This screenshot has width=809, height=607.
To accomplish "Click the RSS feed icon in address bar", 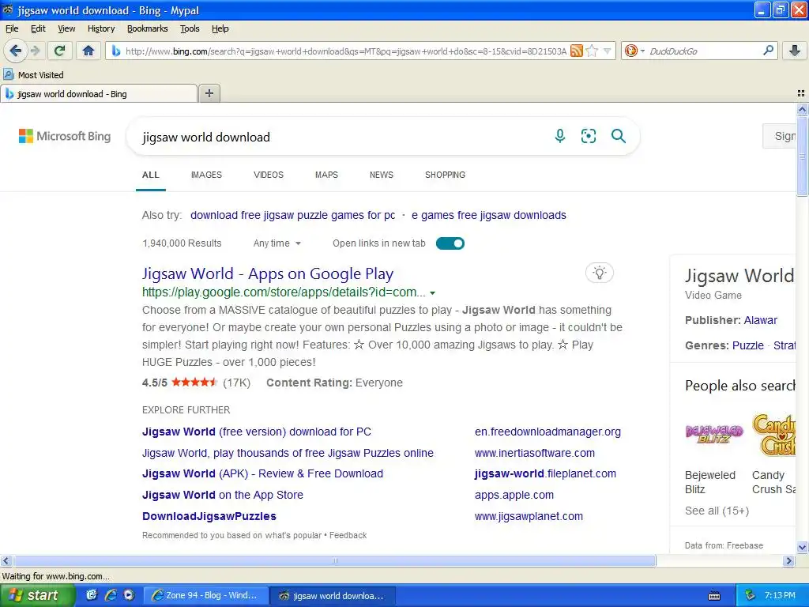I will click(x=576, y=51).
